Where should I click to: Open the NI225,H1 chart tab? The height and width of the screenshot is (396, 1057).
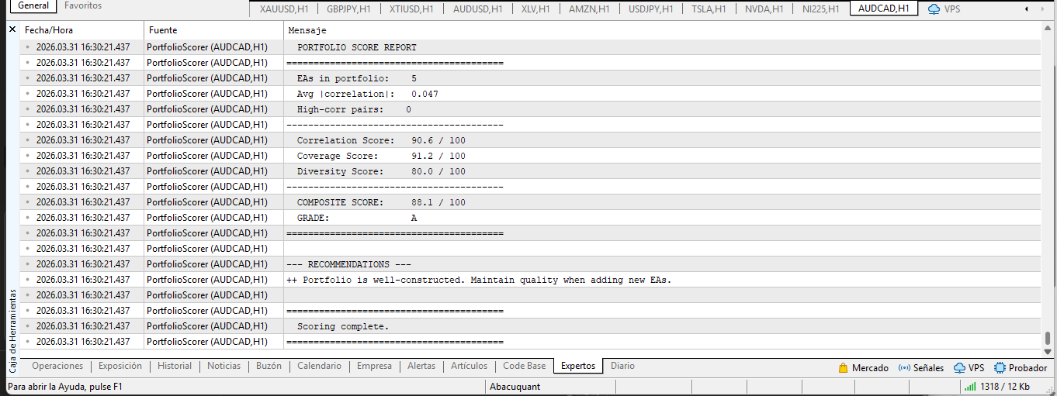(821, 9)
